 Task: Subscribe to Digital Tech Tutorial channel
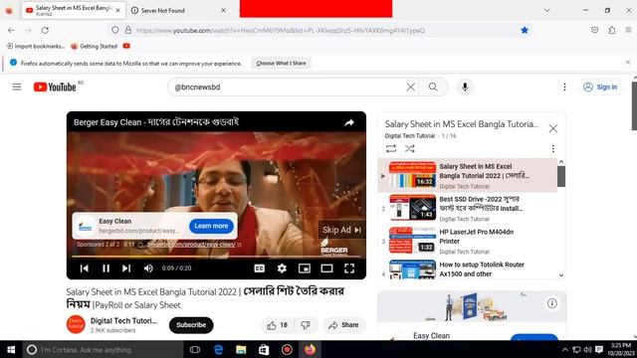[191, 325]
